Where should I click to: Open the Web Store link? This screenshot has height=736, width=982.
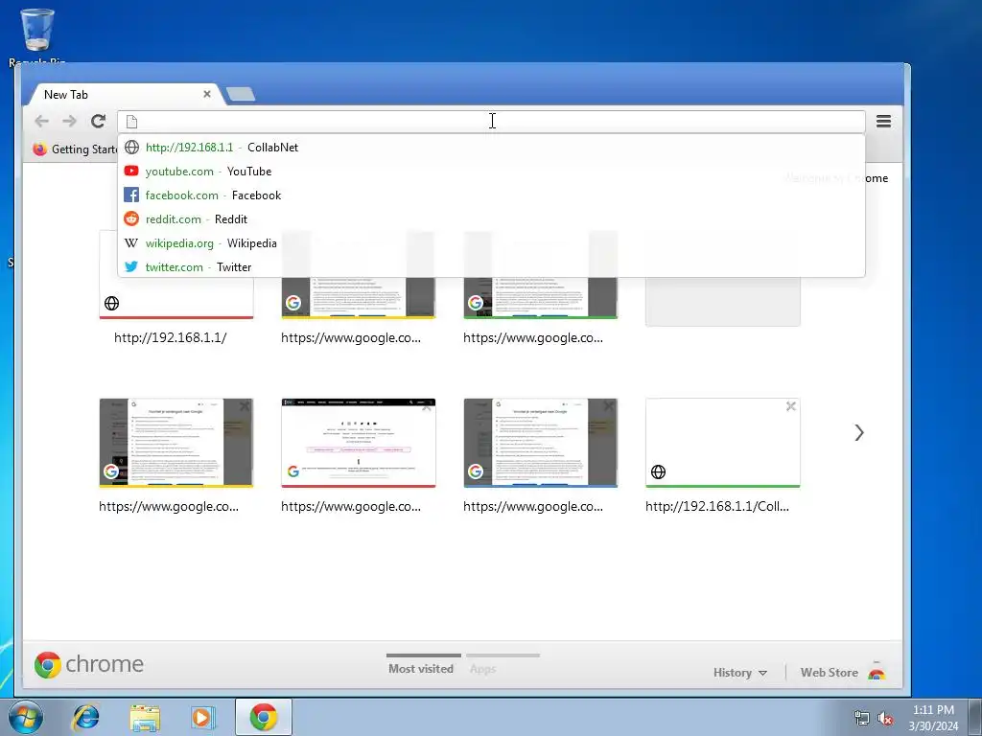coord(830,672)
